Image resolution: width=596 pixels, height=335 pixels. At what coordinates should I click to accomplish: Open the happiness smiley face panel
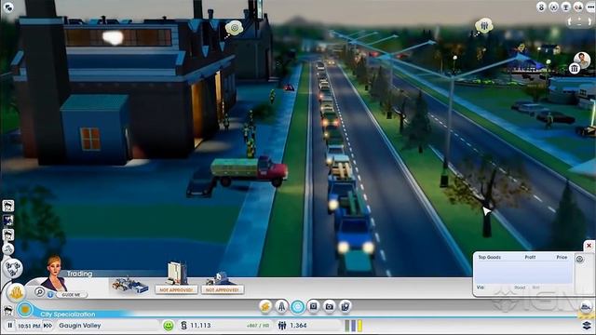pyautogui.click(x=169, y=325)
